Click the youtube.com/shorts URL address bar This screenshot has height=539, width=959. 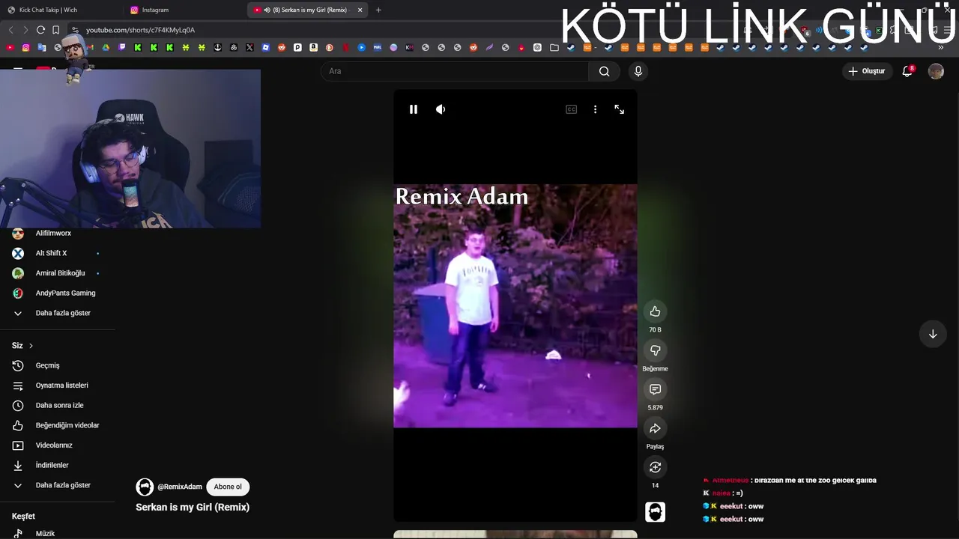140,30
